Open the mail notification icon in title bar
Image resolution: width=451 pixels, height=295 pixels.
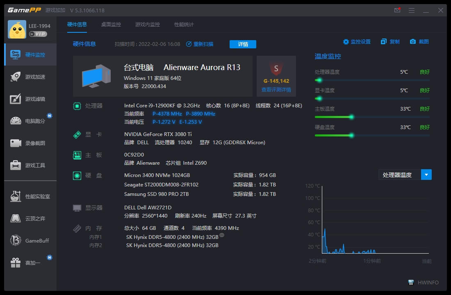pos(397,10)
